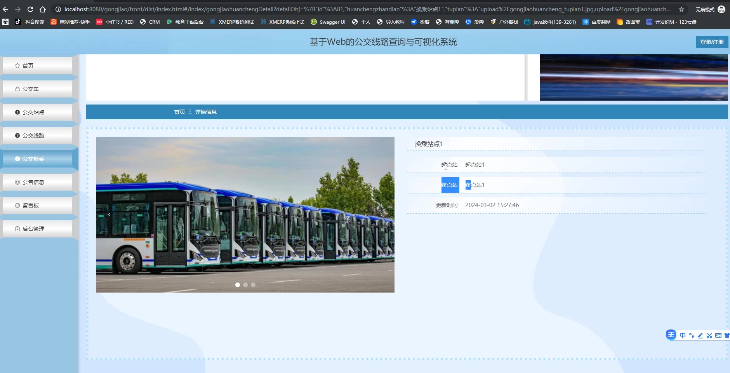
Task: Reload the page with refresh icon
Action: [30, 9]
